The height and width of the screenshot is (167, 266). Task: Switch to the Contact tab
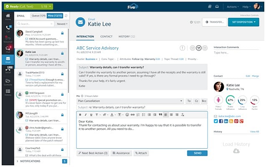(106, 37)
